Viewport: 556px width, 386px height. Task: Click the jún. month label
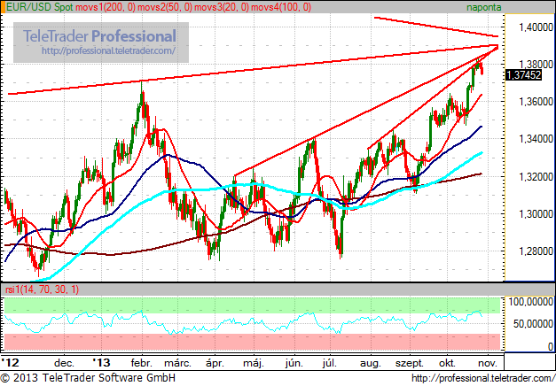294,363
